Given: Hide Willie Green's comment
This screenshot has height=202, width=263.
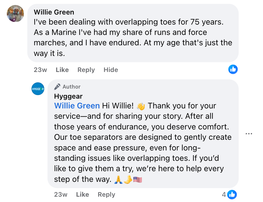Looking at the screenshot, I should [x=111, y=70].
